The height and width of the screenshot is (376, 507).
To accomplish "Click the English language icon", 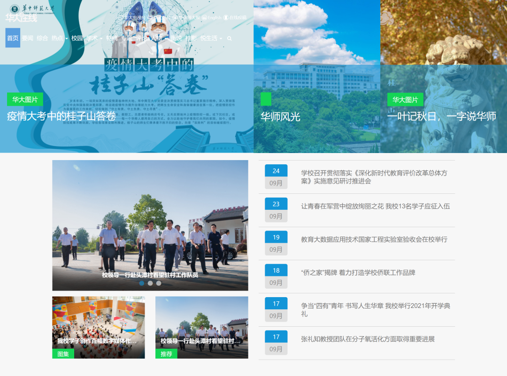I will 204,17.
